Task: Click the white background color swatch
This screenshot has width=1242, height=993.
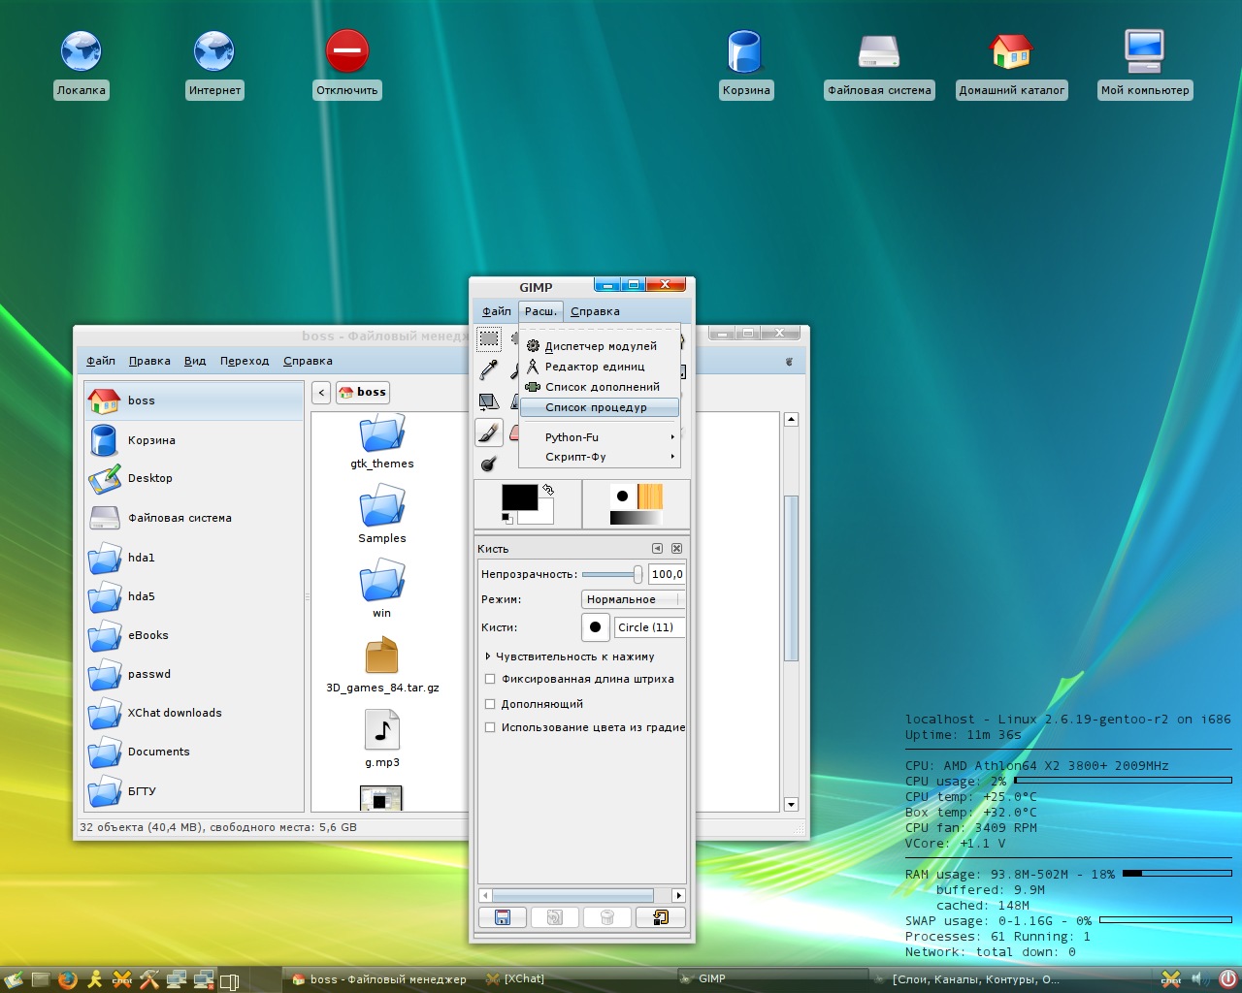Action: pyautogui.click(x=541, y=514)
